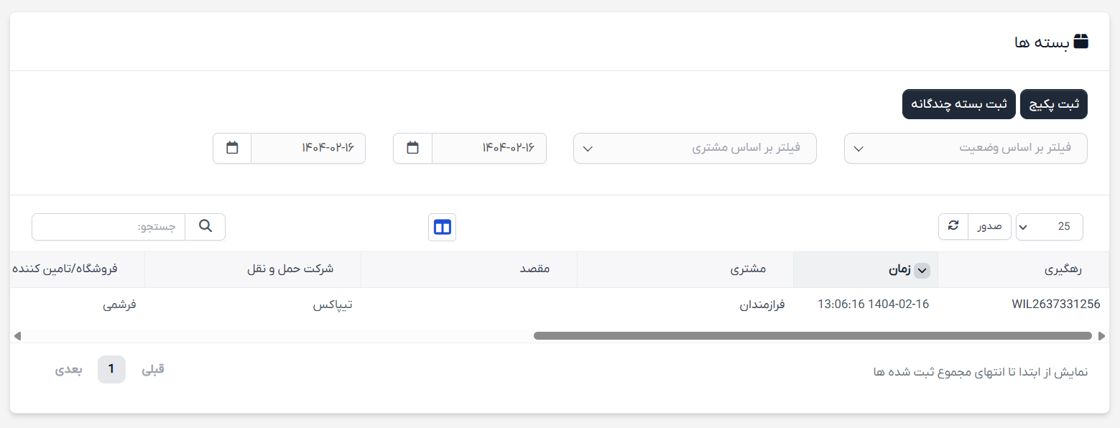Click the horizontal scrollbar right arrow
This screenshot has height=428, width=1120.
click(x=1103, y=335)
